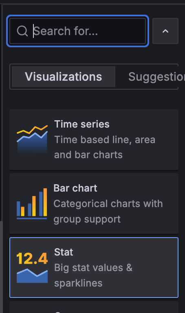Viewport: 185px width, 313px height.
Task: Select the Time series visualization title
Action: click(x=82, y=124)
